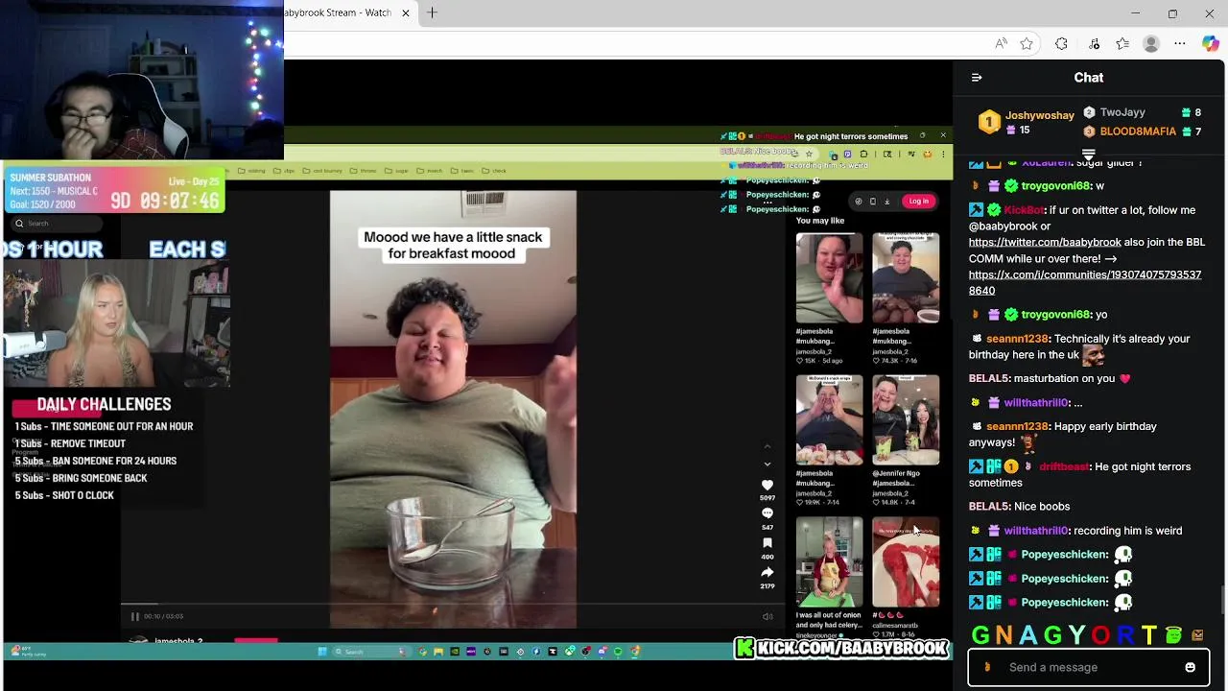
Task: Toggle Edge read aloud icon
Action: pos(1001,44)
